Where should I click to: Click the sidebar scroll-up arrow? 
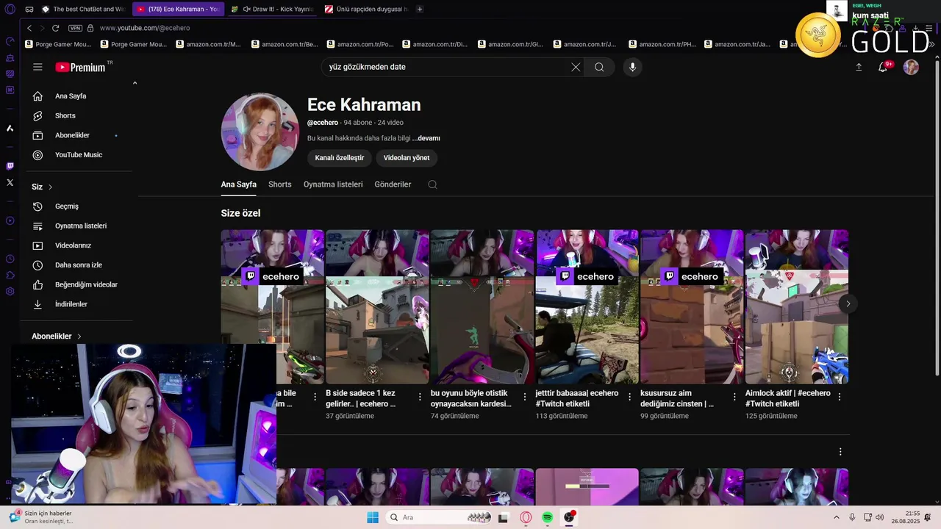tap(135, 83)
